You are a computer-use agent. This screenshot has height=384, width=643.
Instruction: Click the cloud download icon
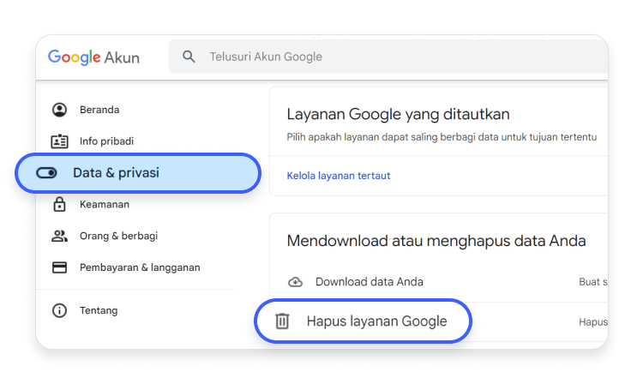pyautogui.click(x=295, y=282)
